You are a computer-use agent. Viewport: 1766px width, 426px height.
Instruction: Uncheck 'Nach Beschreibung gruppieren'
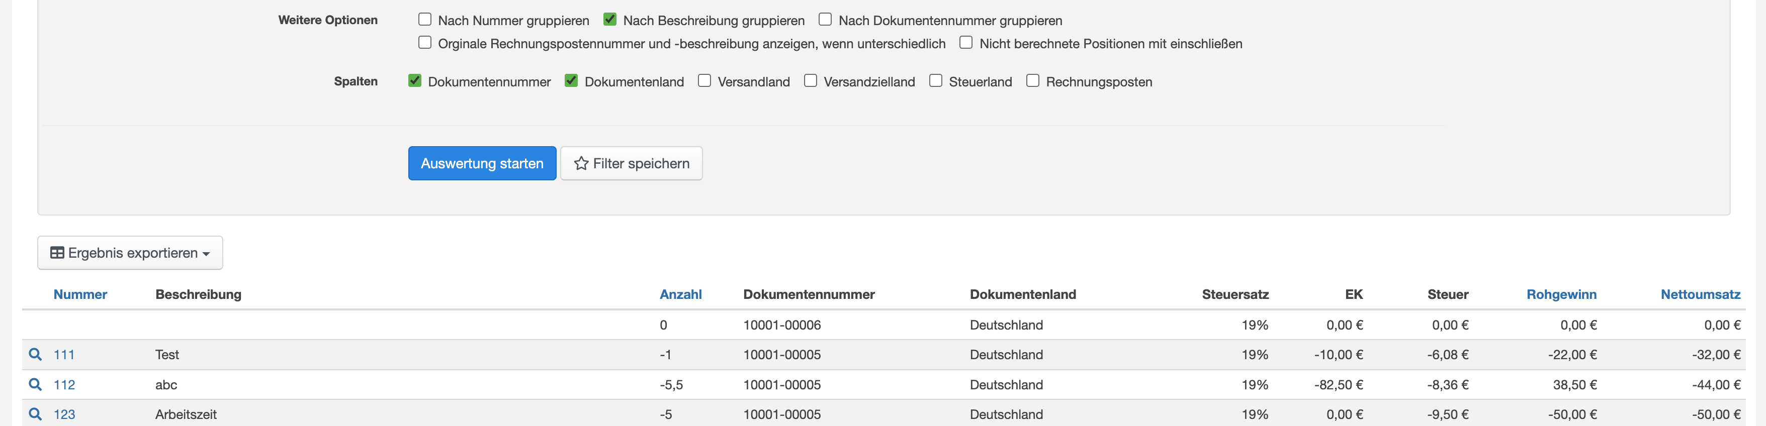pyautogui.click(x=609, y=19)
